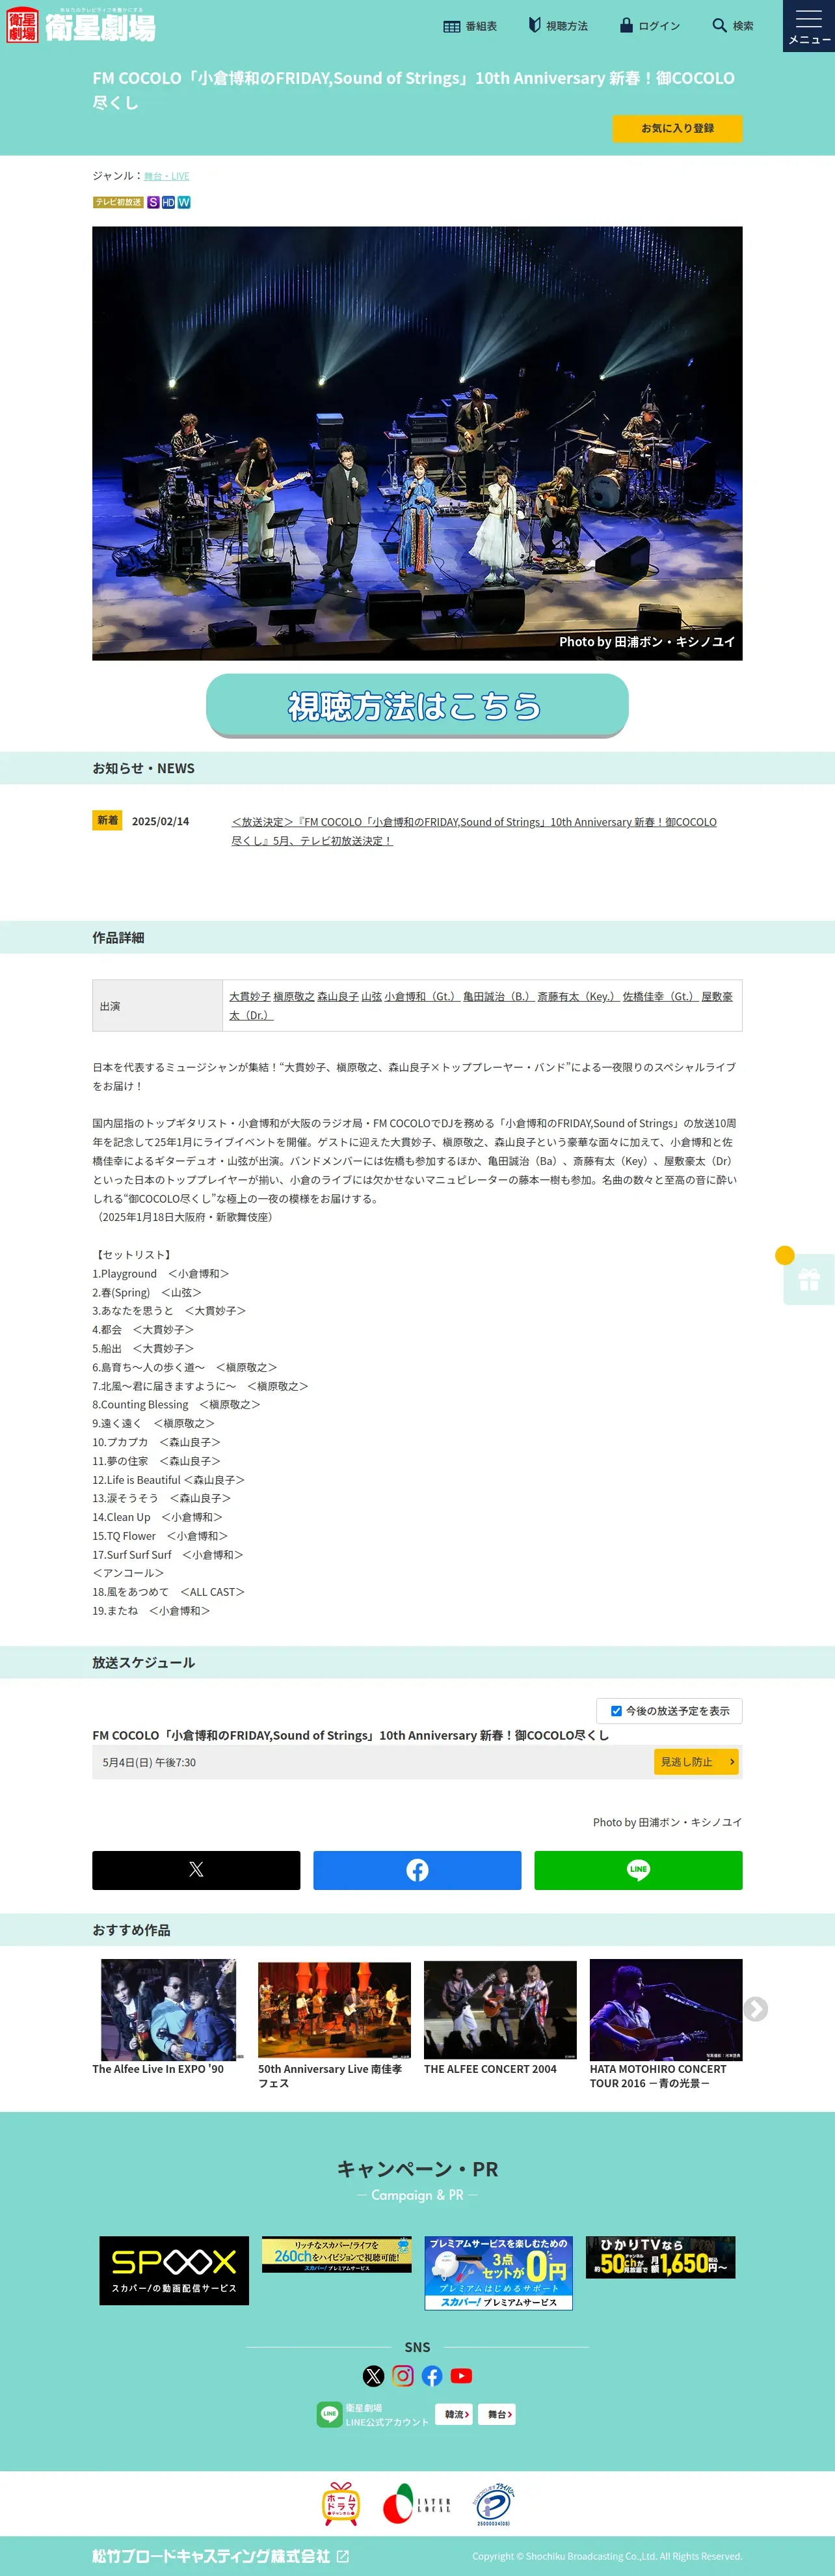Advance recommended carousel with next arrow

(x=756, y=2009)
